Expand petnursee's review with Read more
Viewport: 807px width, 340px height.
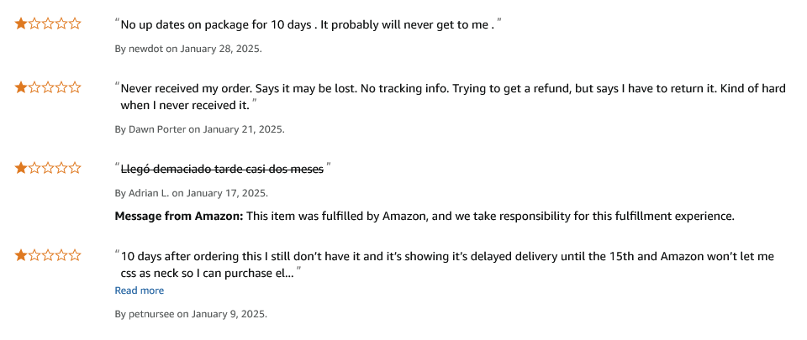139,290
